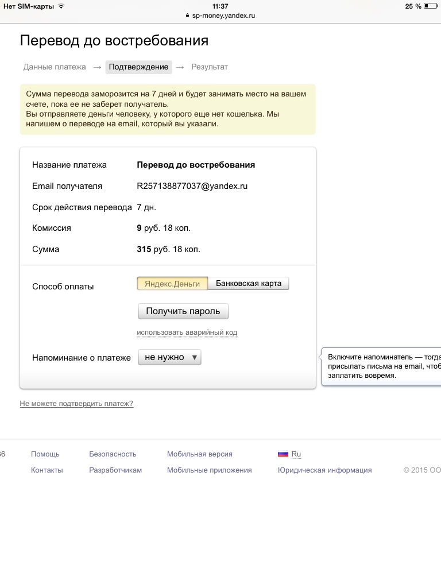
Task: Click the Russian flag language icon
Action: (283, 454)
